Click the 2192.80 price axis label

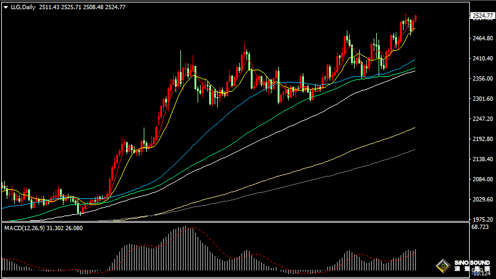point(482,139)
